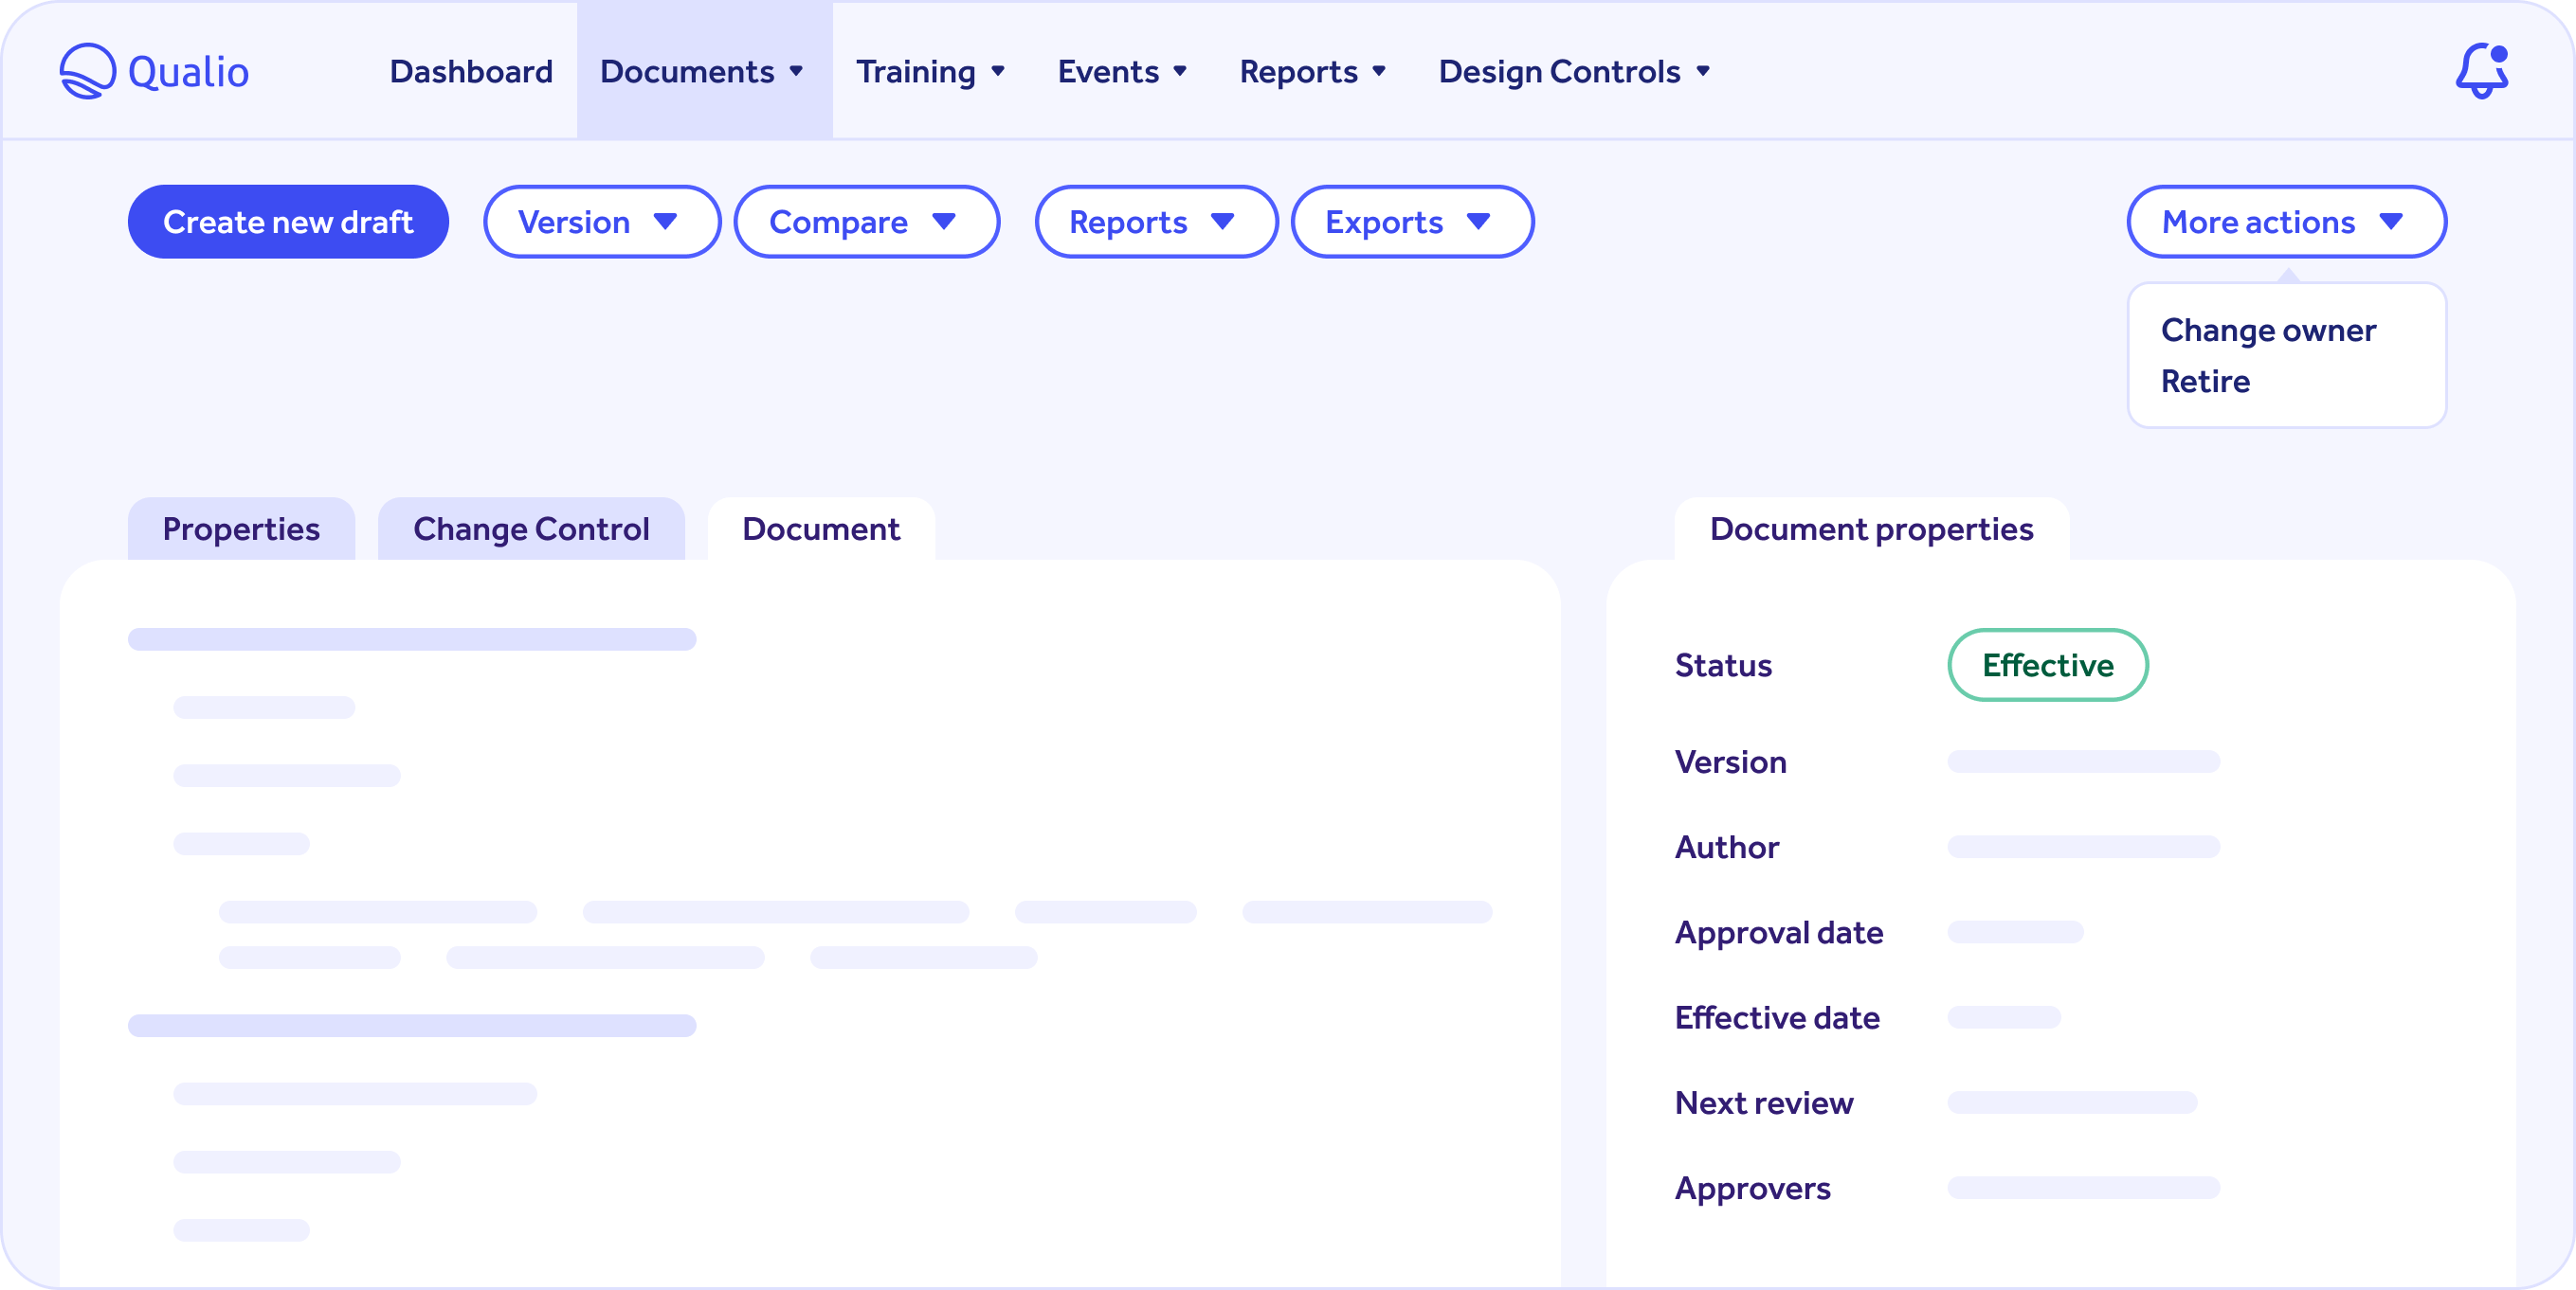Screen dimensions: 2576x1290
Task: Open the Dashboard navigation item
Action: (x=470, y=71)
